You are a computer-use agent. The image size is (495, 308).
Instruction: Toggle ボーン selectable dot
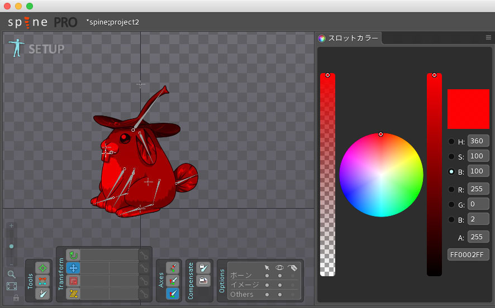pyautogui.click(x=267, y=276)
